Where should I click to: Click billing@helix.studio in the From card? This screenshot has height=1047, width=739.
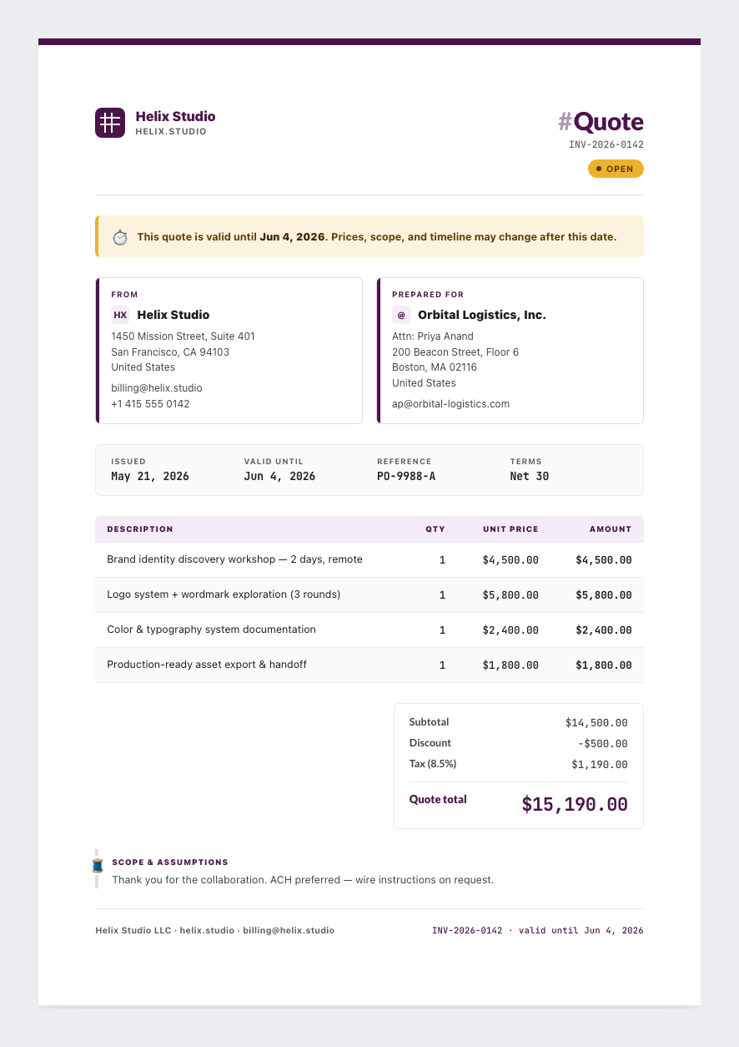click(157, 388)
